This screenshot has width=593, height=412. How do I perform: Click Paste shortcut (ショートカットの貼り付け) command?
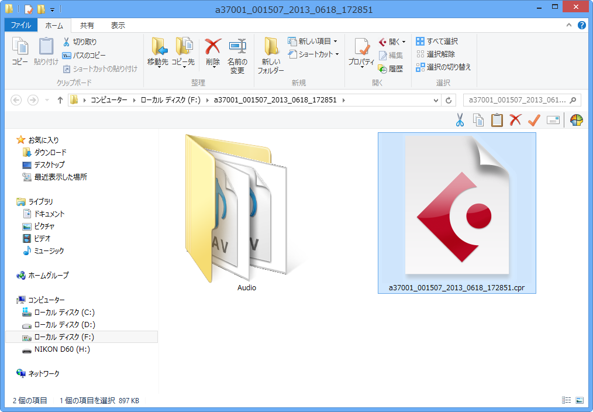pyautogui.click(x=100, y=69)
